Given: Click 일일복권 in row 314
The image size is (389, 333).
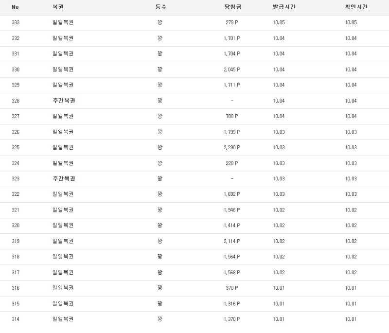Looking at the screenshot, I should coord(63,319).
